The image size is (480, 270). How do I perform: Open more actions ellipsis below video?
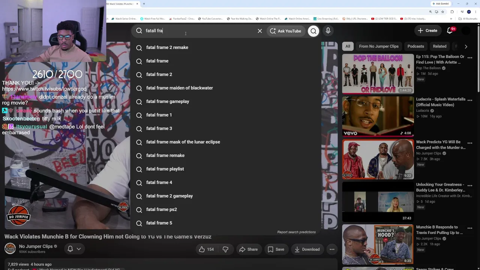(x=332, y=249)
